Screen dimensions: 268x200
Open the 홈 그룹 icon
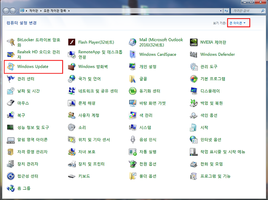[11, 188]
